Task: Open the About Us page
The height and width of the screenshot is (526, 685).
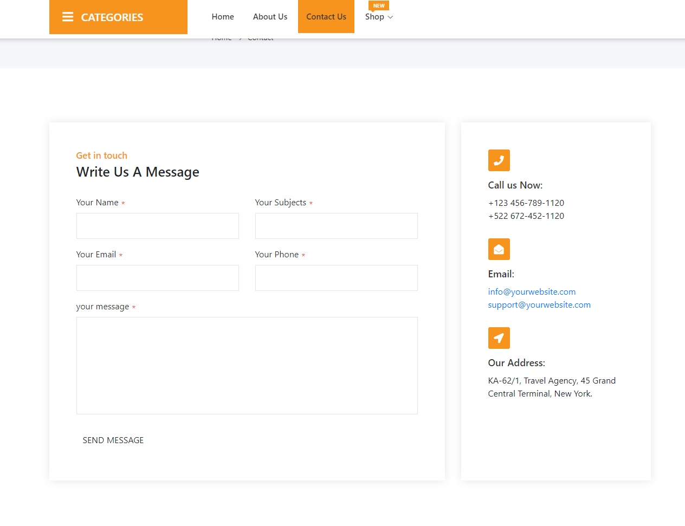Action: pos(270,17)
